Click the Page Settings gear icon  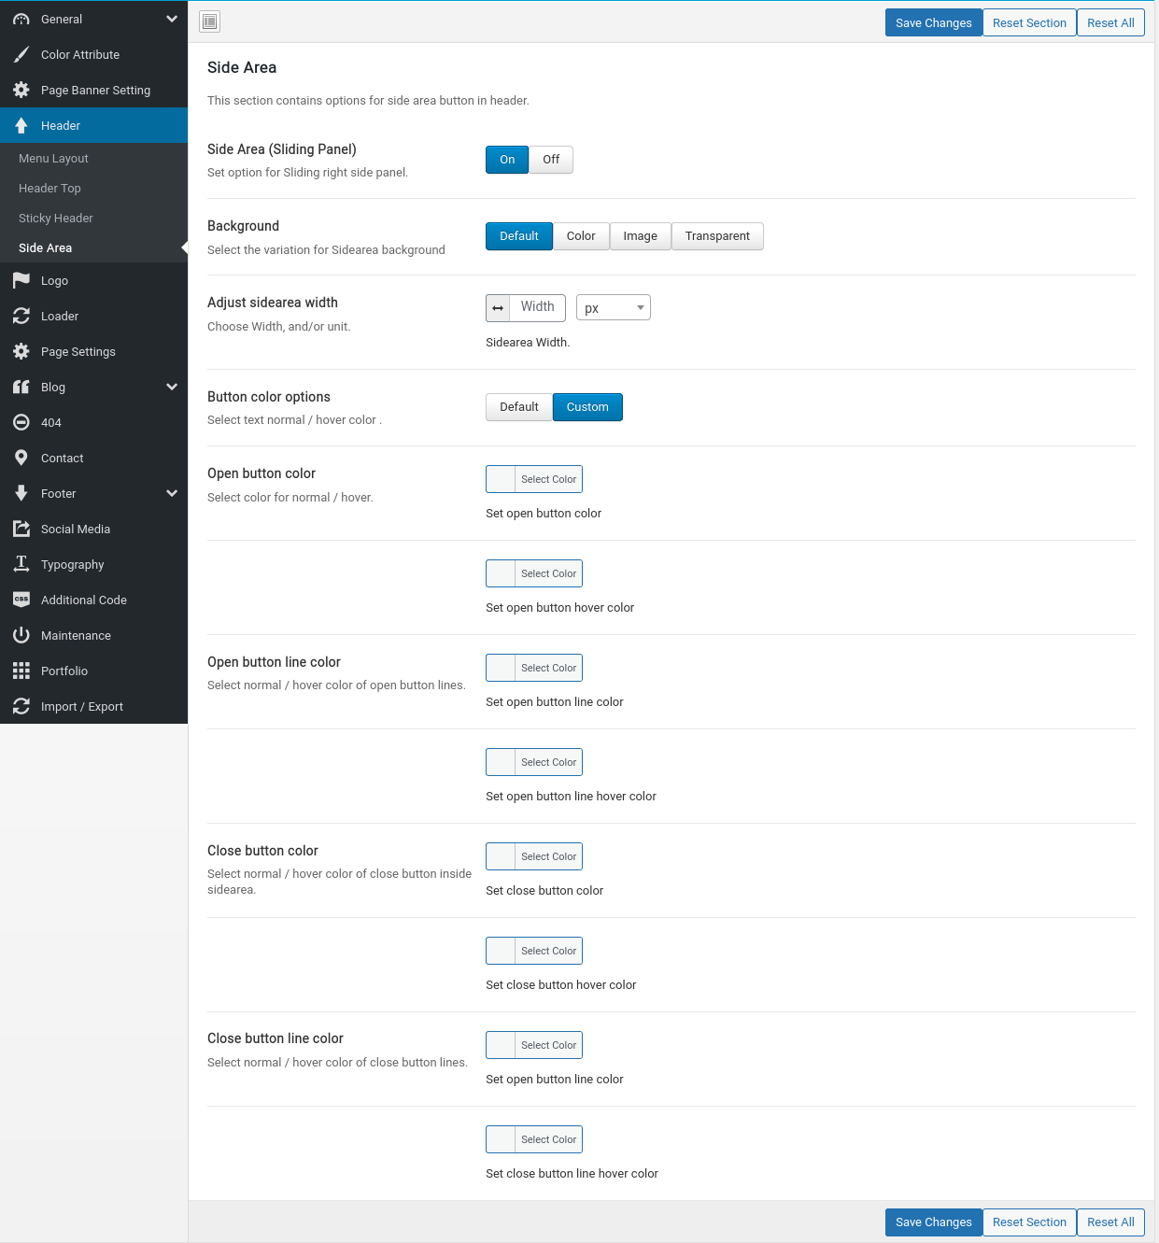(x=21, y=351)
